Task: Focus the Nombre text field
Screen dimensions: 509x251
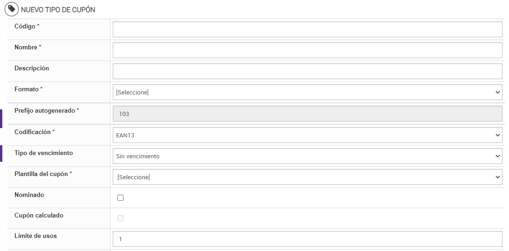Action: [x=307, y=50]
